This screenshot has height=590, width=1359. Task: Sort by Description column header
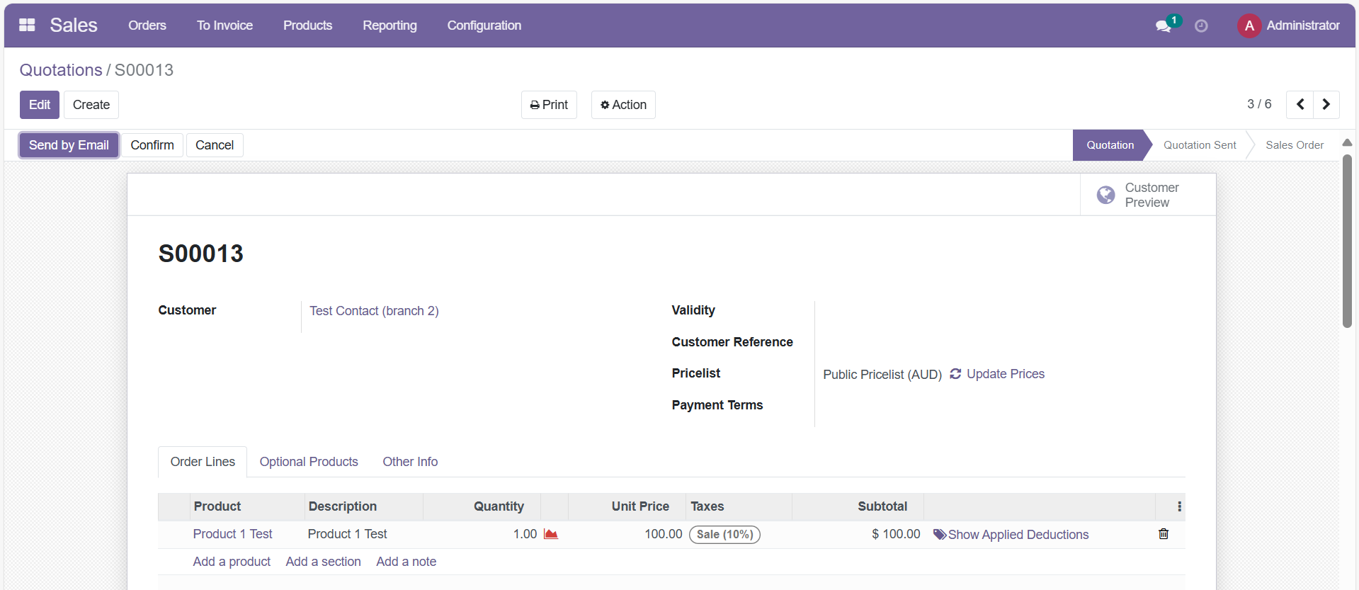(364, 506)
